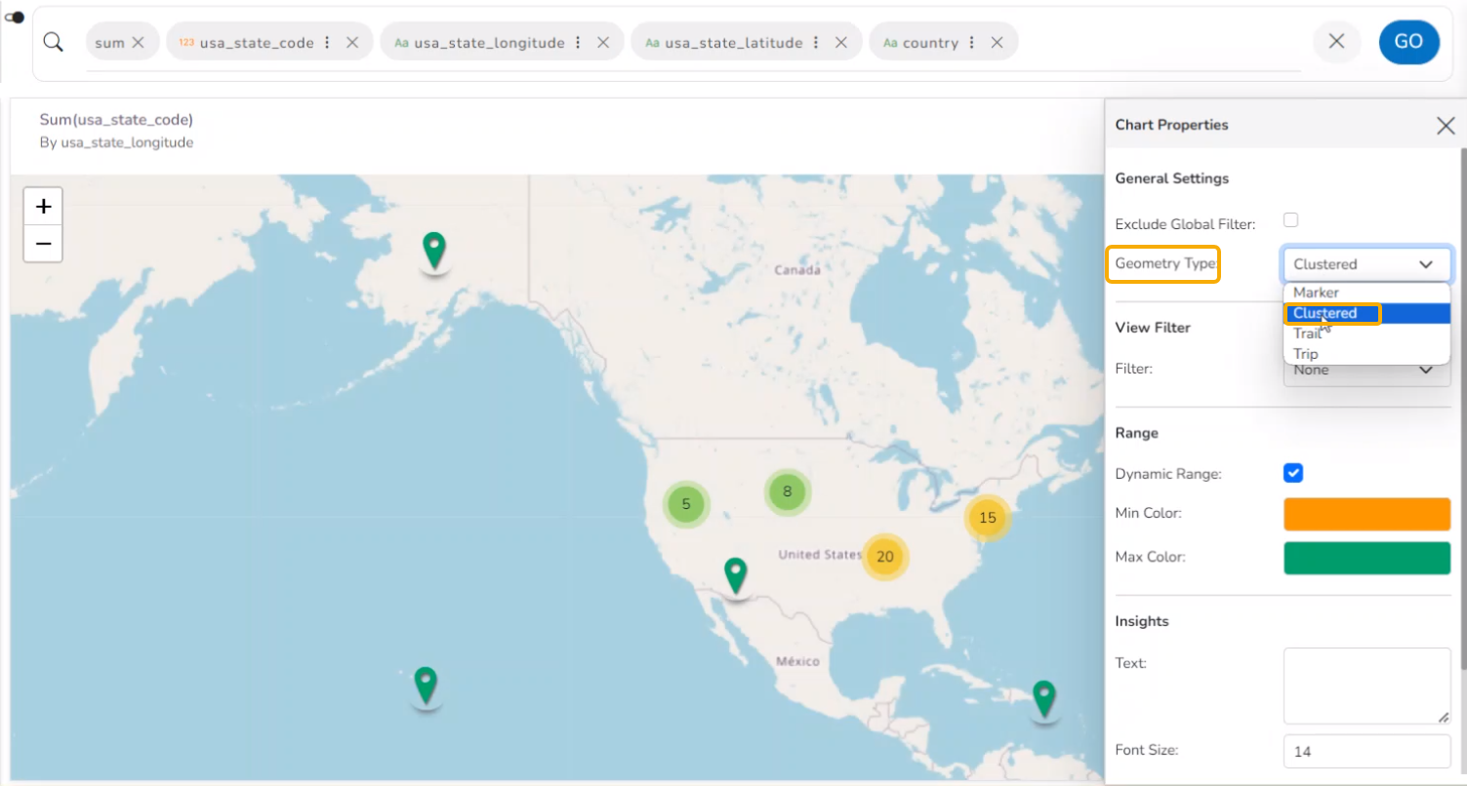The width and height of the screenshot is (1467, 786).
Task: Click the Insights Text input box
Action: tap(1365, 686)
